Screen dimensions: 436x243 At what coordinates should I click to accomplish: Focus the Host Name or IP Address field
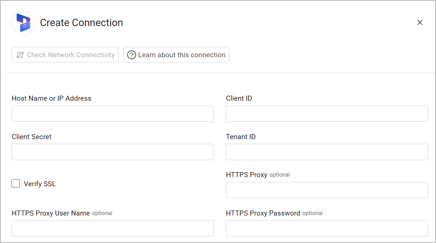pos(112,114)
